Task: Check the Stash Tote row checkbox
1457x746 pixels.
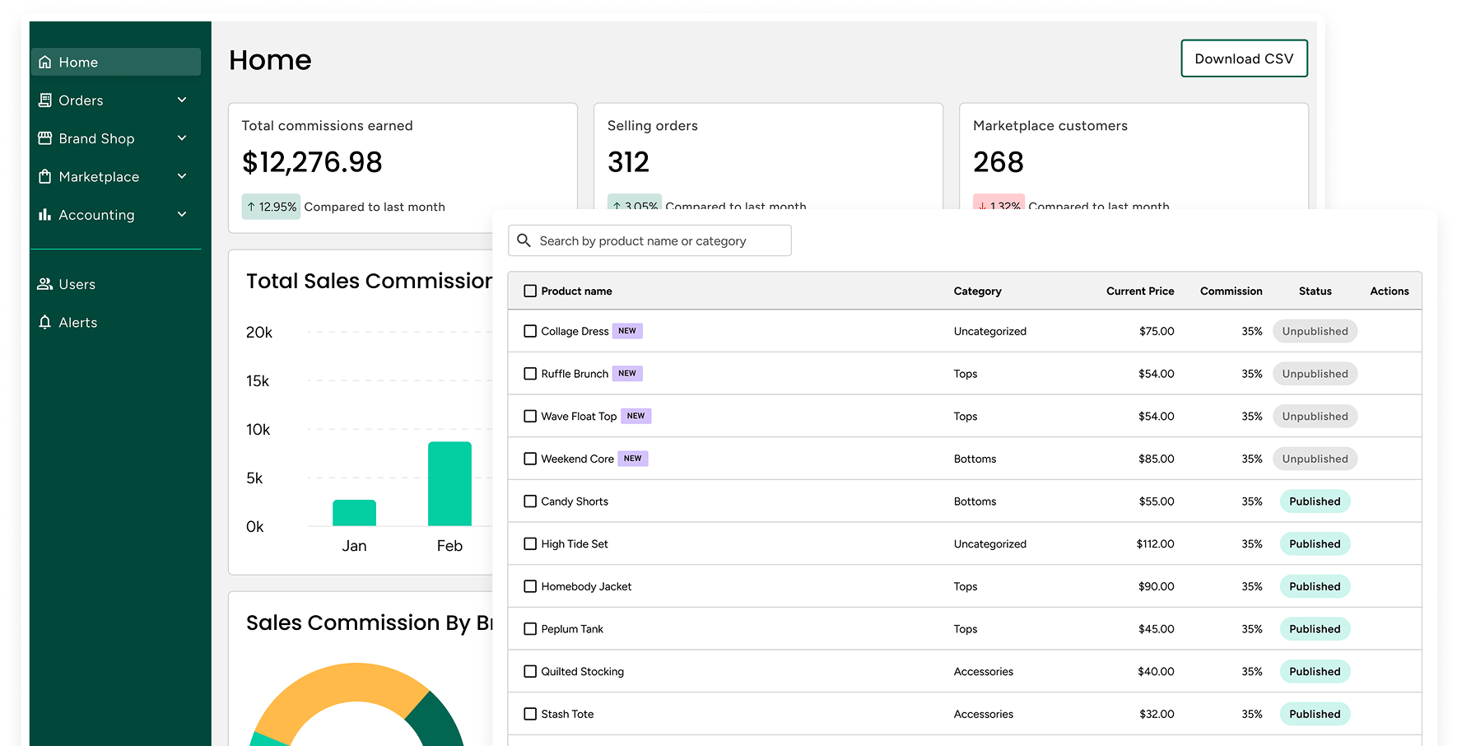Action: (530, 714)
